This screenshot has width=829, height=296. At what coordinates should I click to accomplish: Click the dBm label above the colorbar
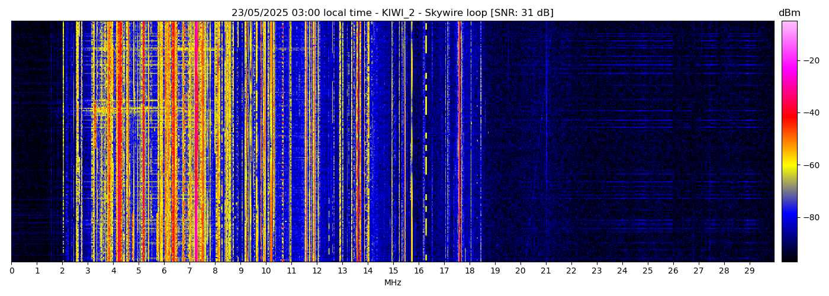(x=789, y=13)
